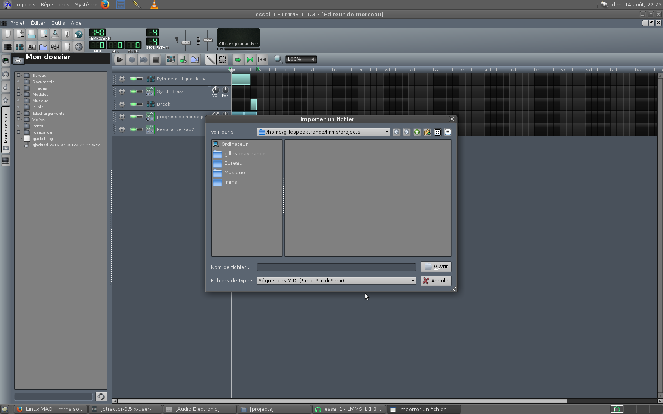Click the new-from-template icon in the toolbar

pos(19,34)
